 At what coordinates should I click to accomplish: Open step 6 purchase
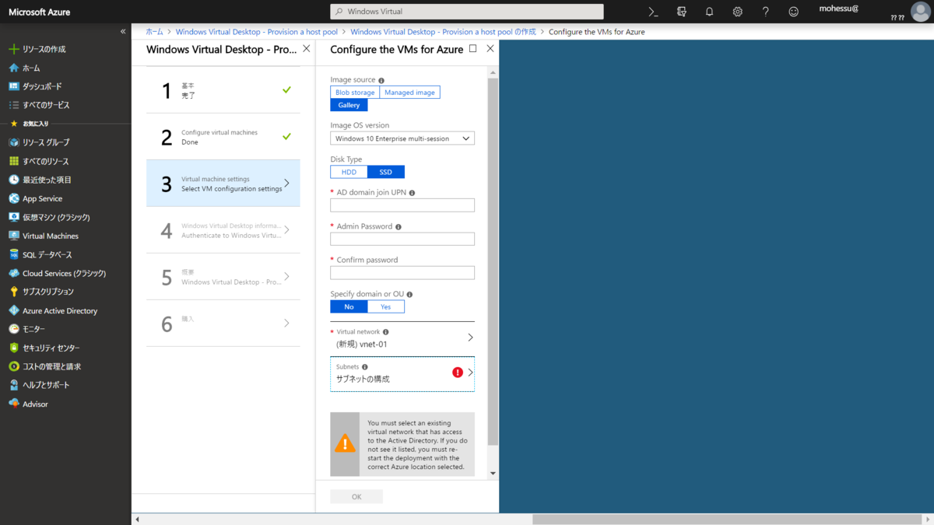click(x=223, y=324)
